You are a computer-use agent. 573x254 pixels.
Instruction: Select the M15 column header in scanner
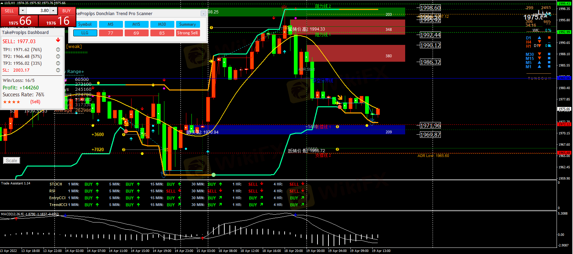coord(136,24)
